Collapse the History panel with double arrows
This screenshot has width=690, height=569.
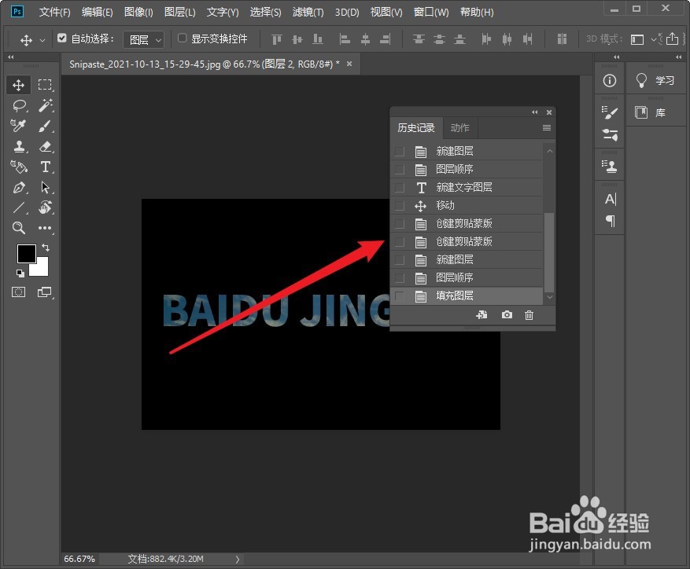pyautogui.click(x=535, y=112)
